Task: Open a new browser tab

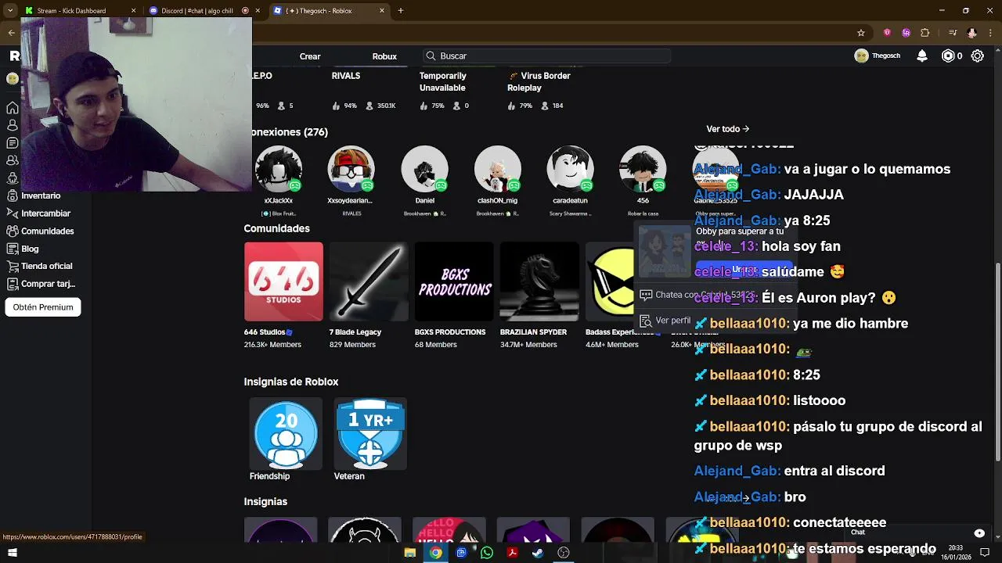Action: coord(401,11)
